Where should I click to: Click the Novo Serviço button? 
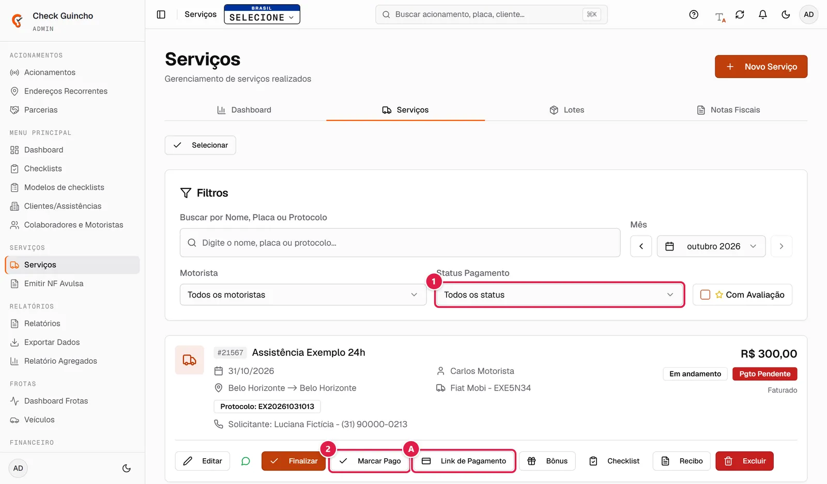tap(761, 67)
